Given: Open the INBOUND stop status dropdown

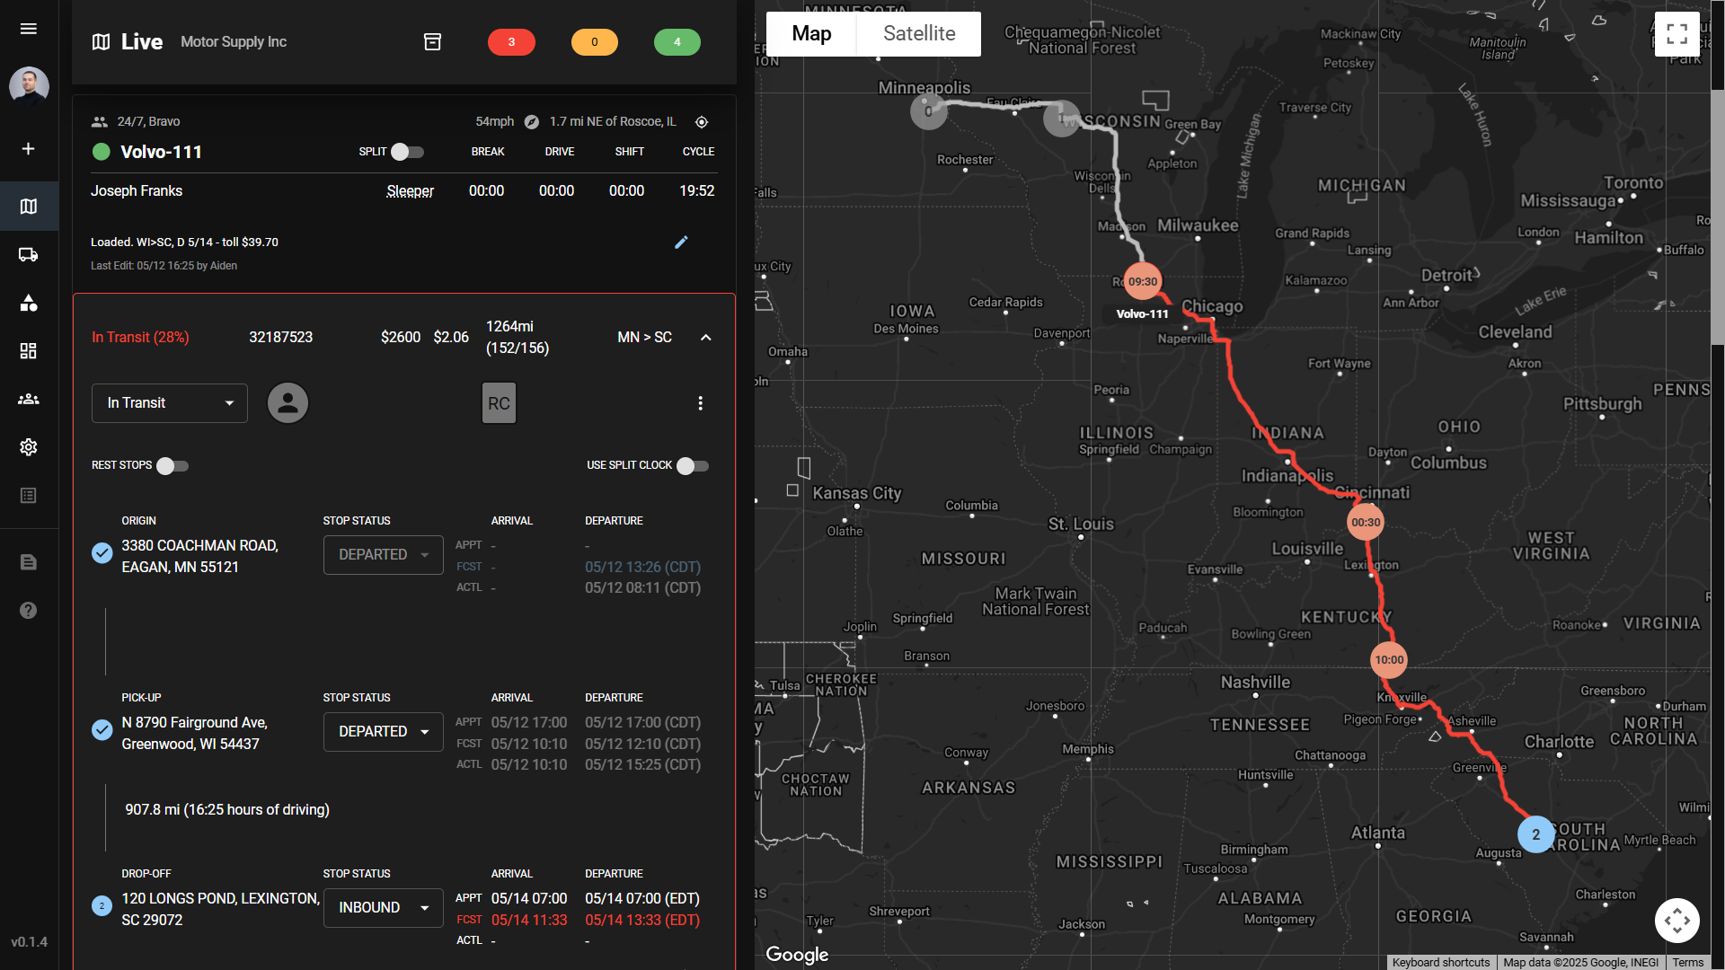Looking at the screenshot, I should point(384,908).
